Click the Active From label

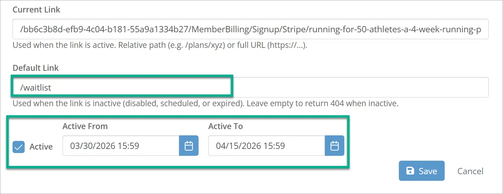(85, 126)
